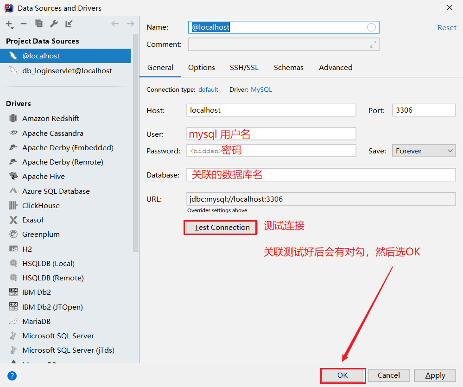Click the Microsoft SQL Server icon
Image resolution: width=463 pixels, height=387 pixels.
13,336
